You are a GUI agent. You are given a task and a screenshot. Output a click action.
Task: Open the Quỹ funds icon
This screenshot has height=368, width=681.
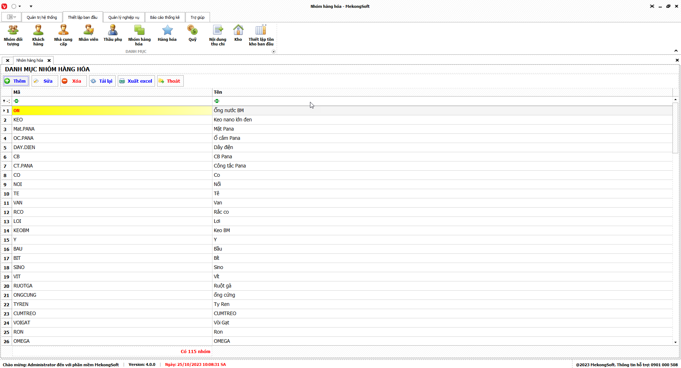point(192,33)
